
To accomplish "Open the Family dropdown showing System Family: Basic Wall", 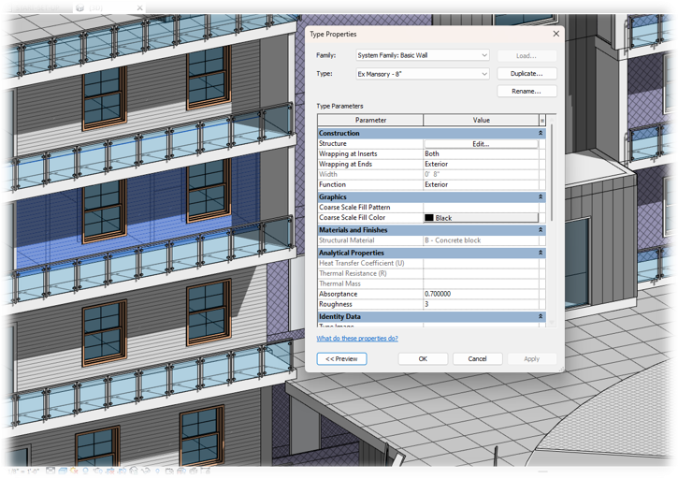I will 423,55.
